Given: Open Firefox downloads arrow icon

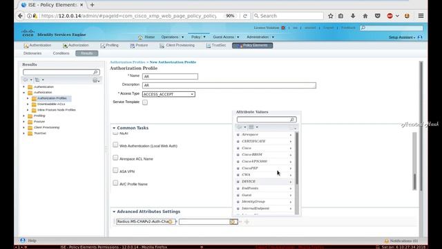Looking at the screenshot, I should (x=353, y=16).
